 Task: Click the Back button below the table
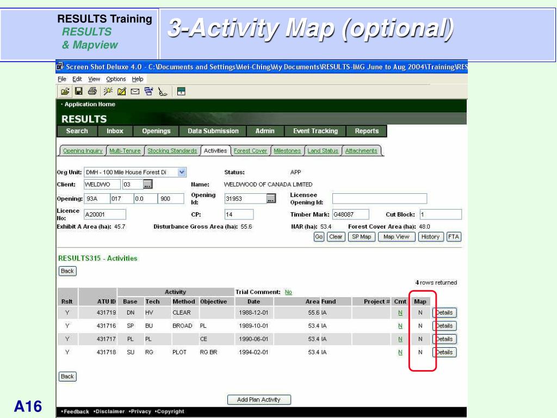(67, 377)
